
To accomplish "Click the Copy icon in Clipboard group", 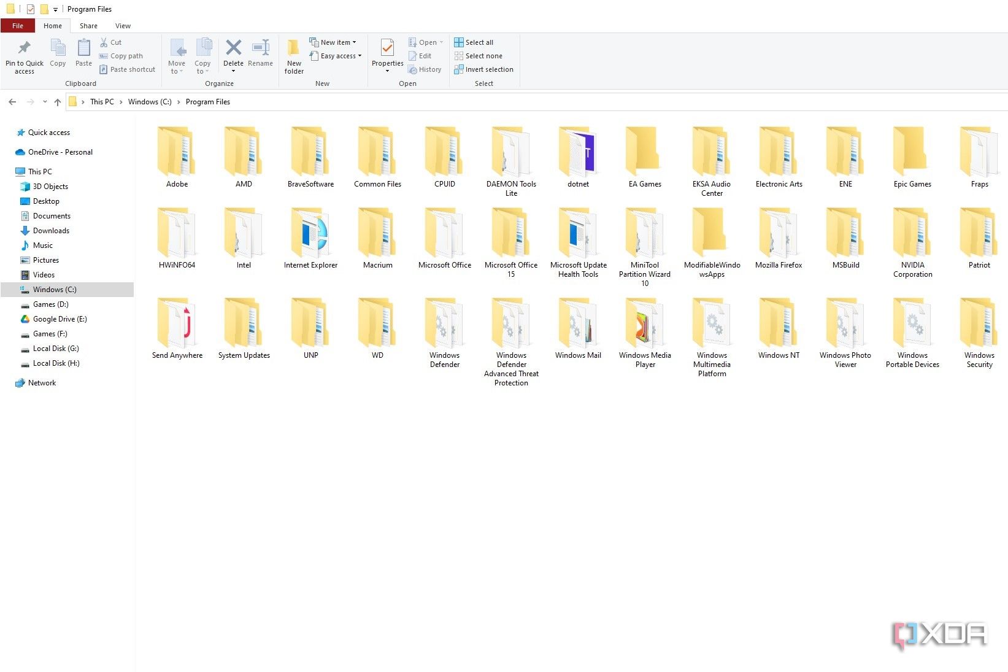I will point(58,47).
